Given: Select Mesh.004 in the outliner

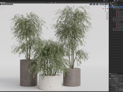Looking at the screenshot, I should coord(118,22).
